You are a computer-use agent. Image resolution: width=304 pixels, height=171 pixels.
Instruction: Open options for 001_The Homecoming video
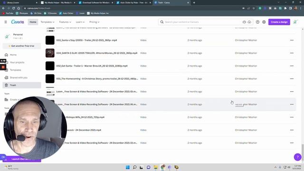292,79
